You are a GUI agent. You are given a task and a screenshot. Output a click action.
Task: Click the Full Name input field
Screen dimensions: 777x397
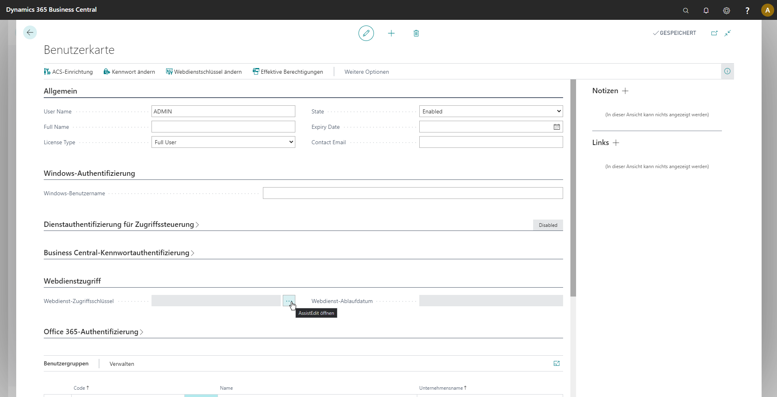[223, 127]
